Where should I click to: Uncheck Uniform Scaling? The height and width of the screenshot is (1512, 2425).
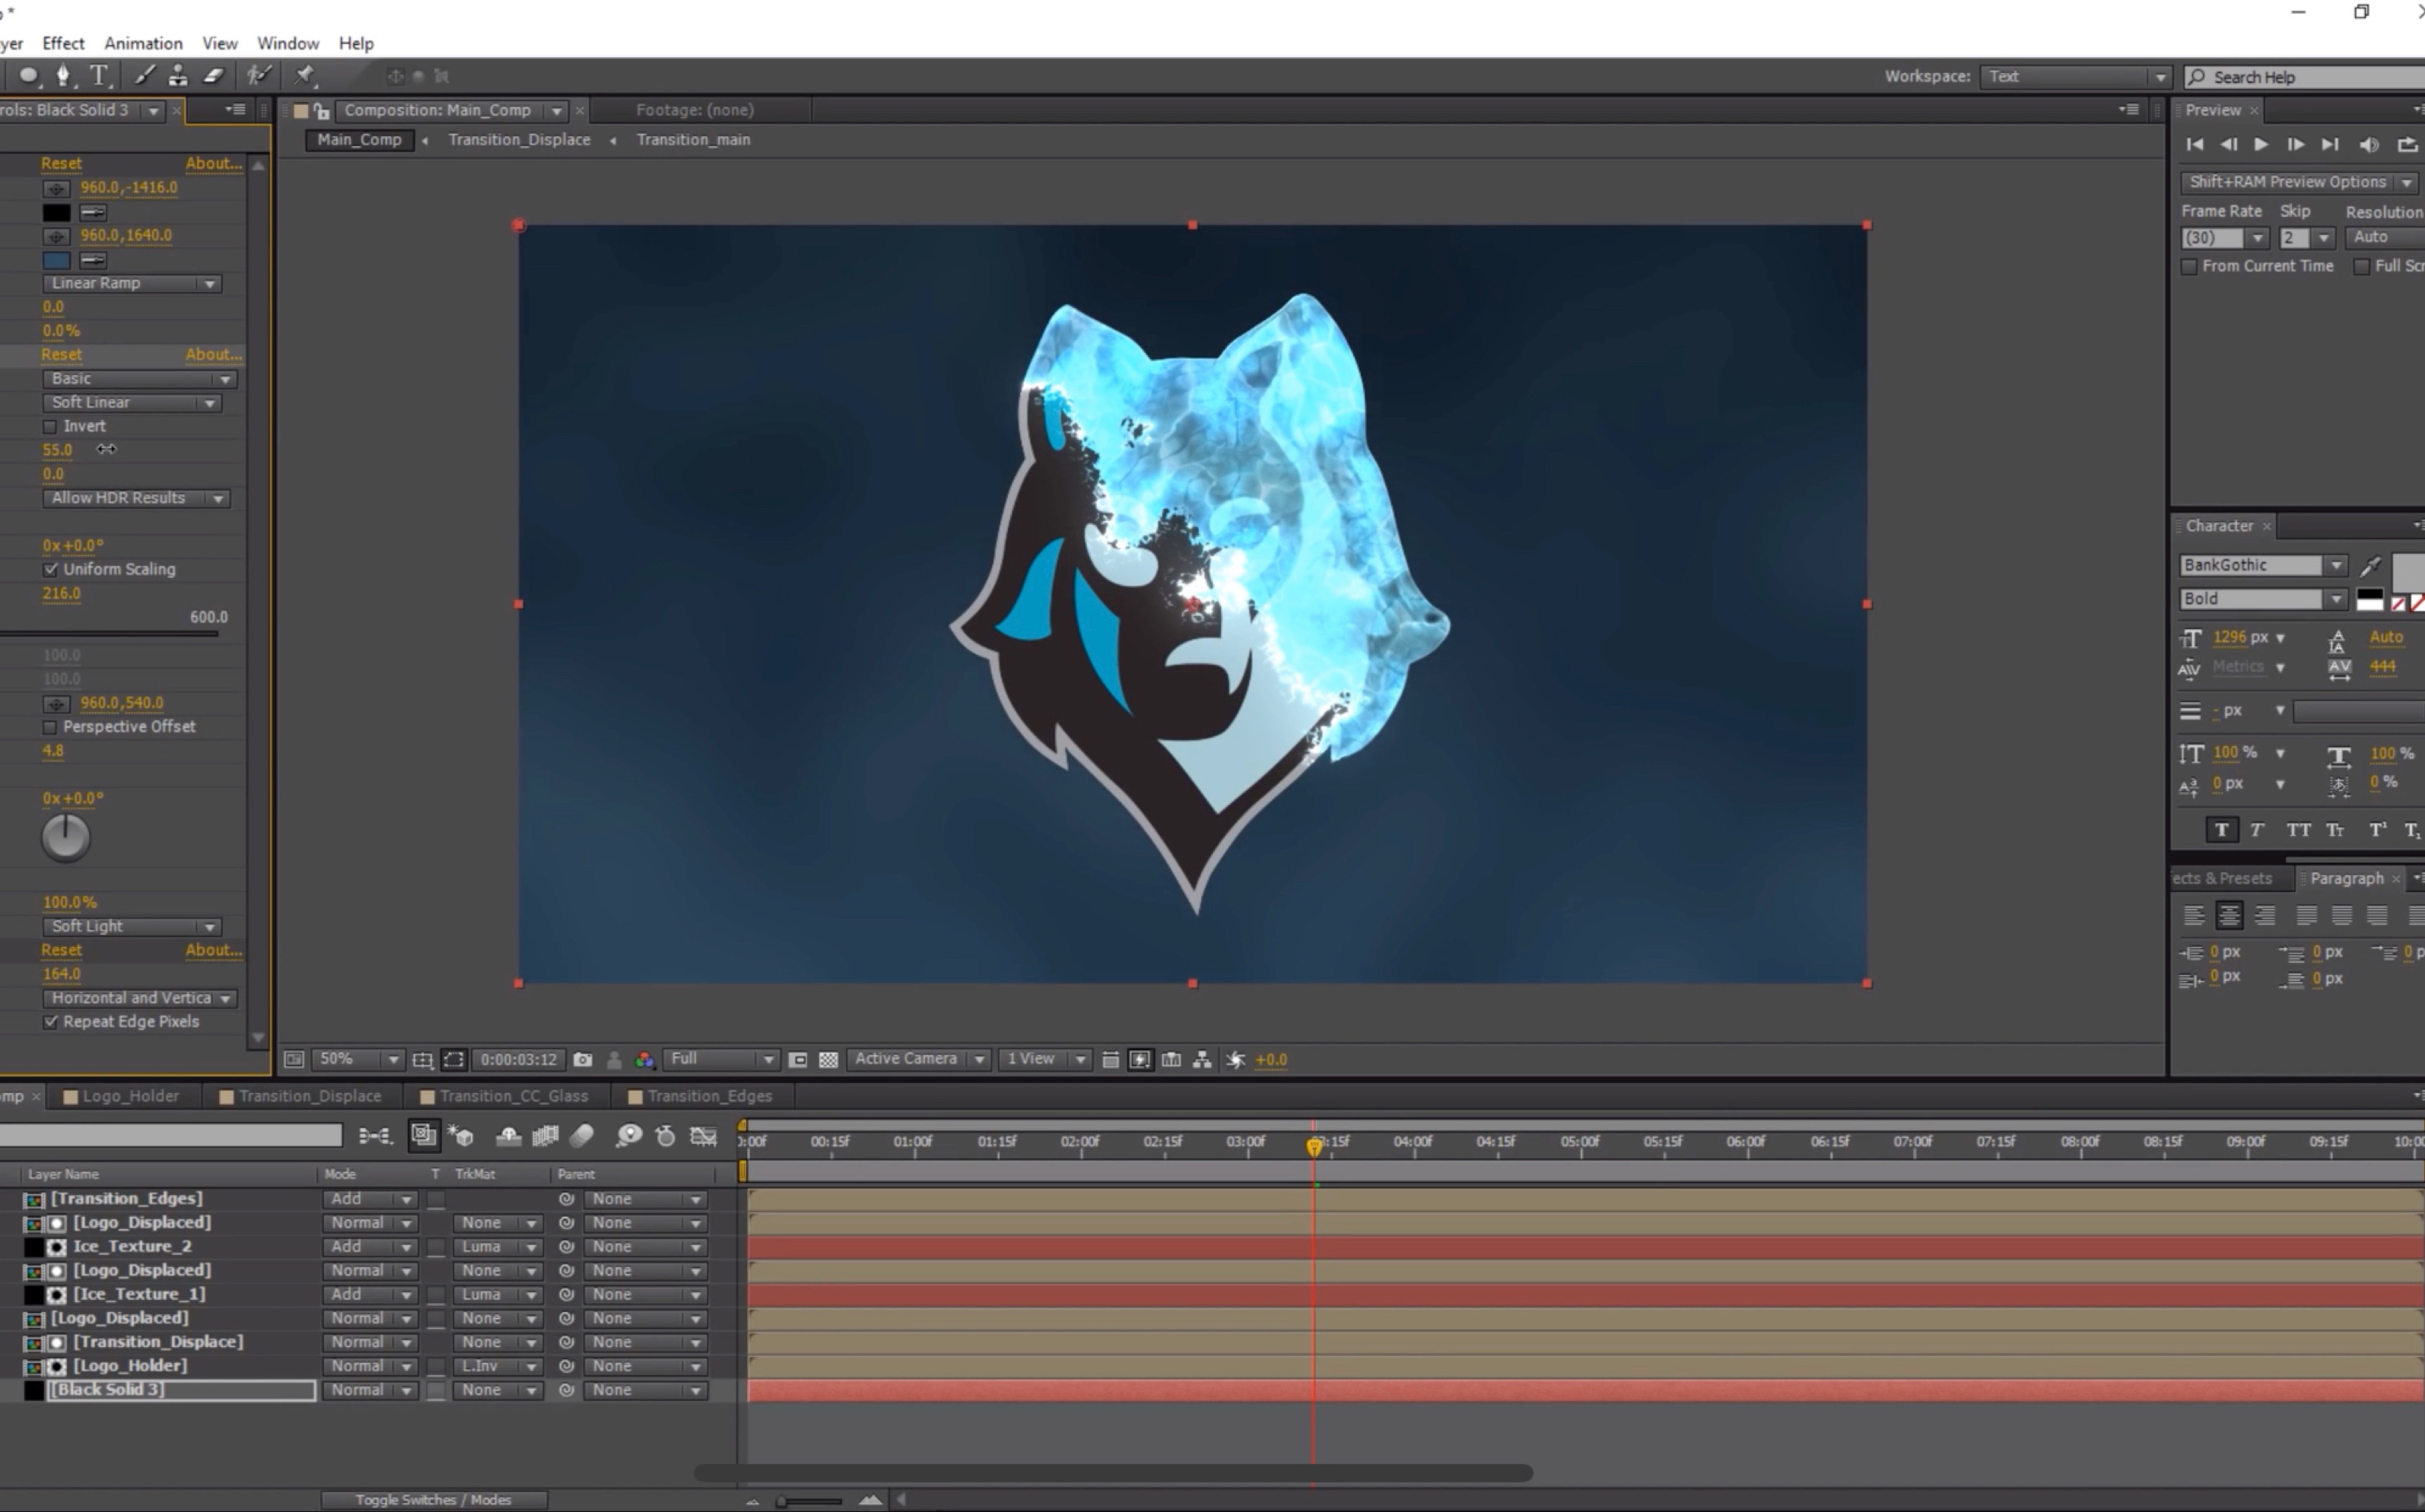tap(50, 570)
